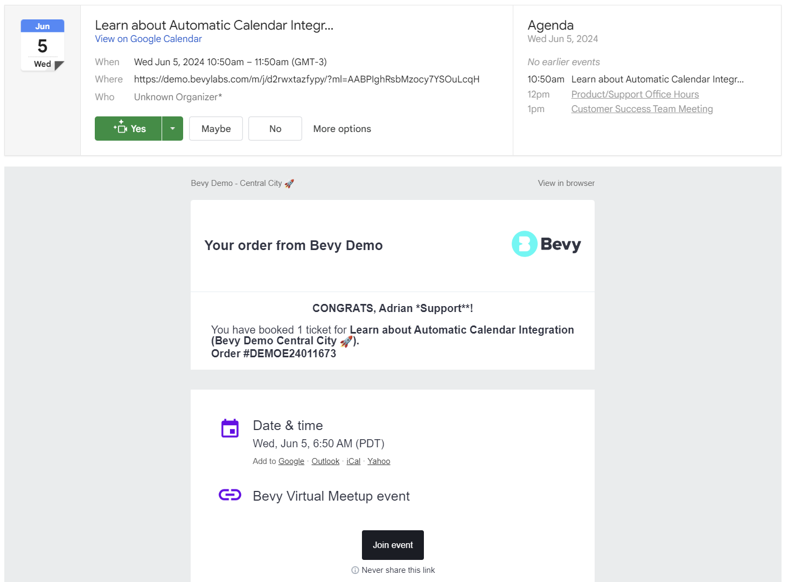Download the iCal calendar file
The height and width of the screenshot is (582, 788).
click(353, 461)
